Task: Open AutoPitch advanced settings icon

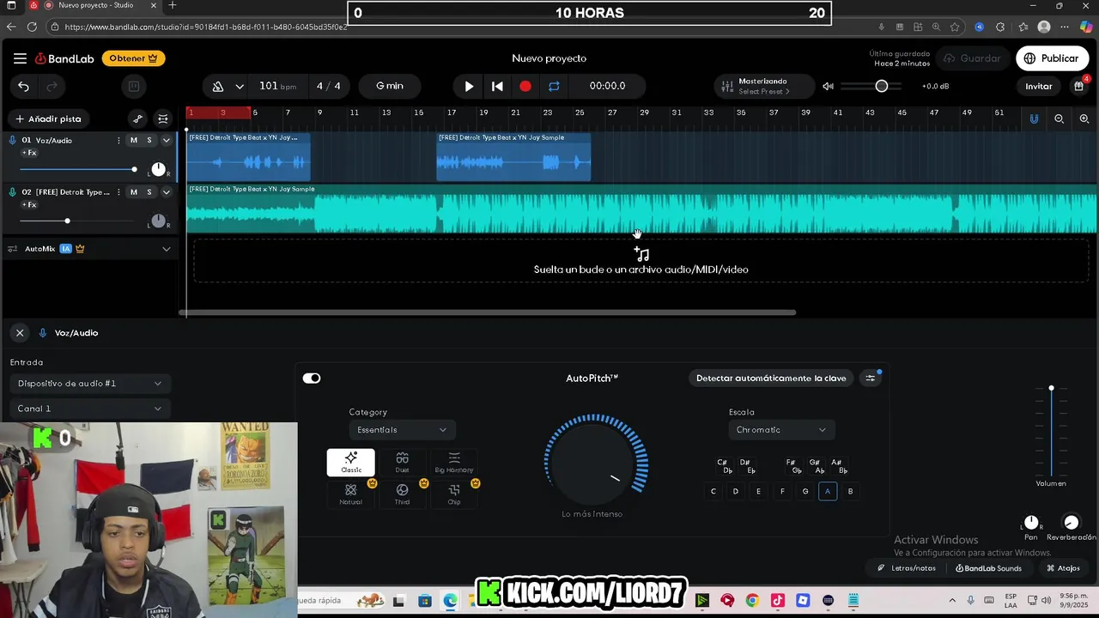Action: (871, 379)
